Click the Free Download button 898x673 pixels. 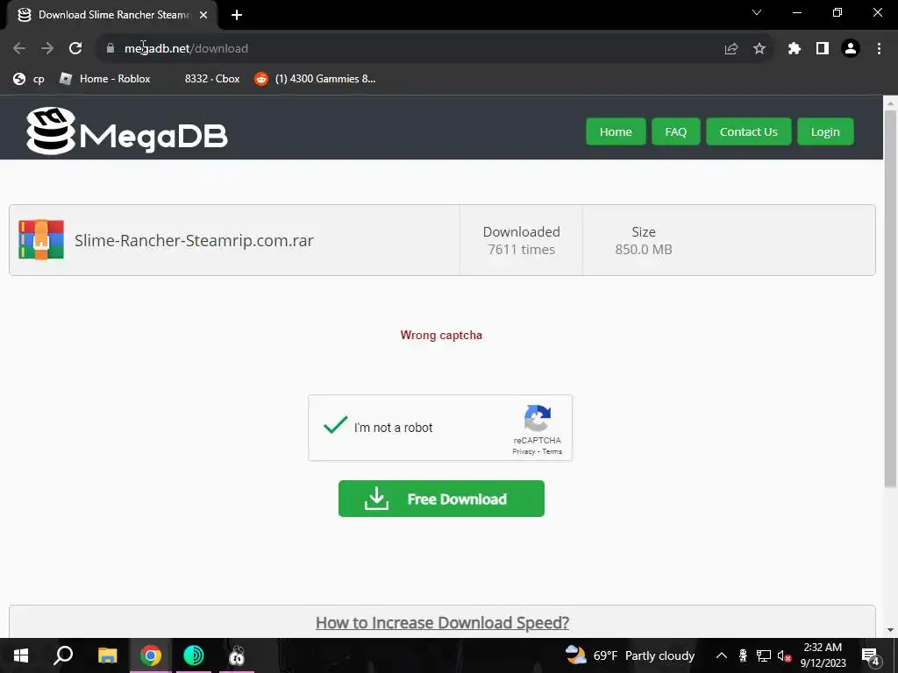pyautogui.click(x=441, y=499)
